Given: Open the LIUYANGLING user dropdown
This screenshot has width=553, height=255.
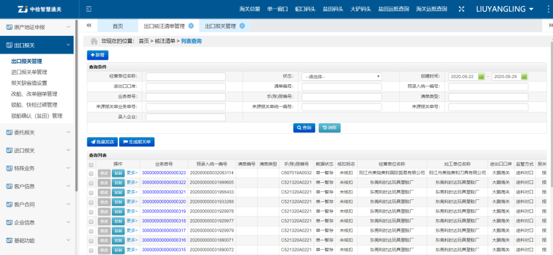Looking at the screenshot, I should coord(505,9).
